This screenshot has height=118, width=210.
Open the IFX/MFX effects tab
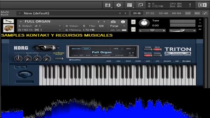coord(167,61)
